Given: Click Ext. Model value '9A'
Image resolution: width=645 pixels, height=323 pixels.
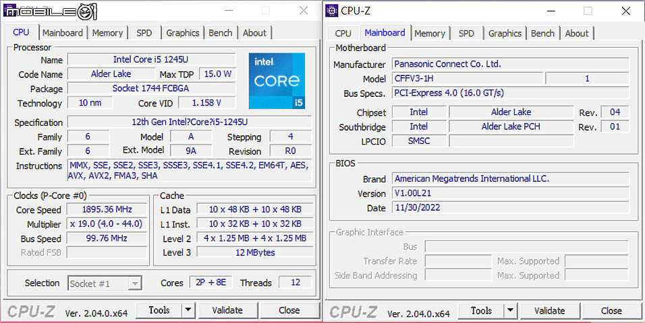Looking at the screenshot, I should click(191, 151).
